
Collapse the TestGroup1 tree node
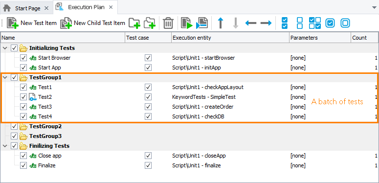pos(4,78)
